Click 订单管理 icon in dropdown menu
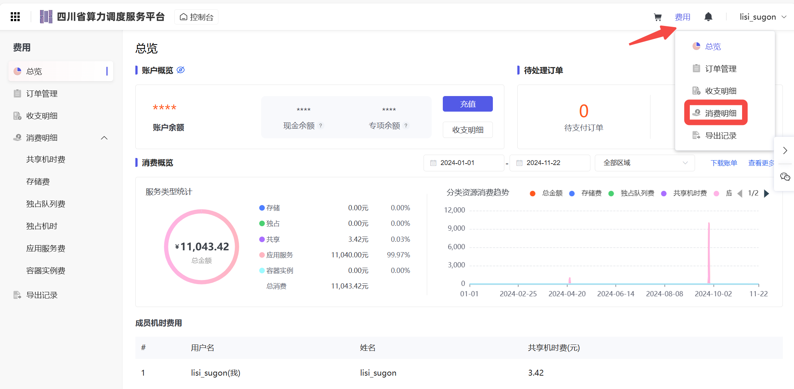794x389 pixels. coord(696,69)
